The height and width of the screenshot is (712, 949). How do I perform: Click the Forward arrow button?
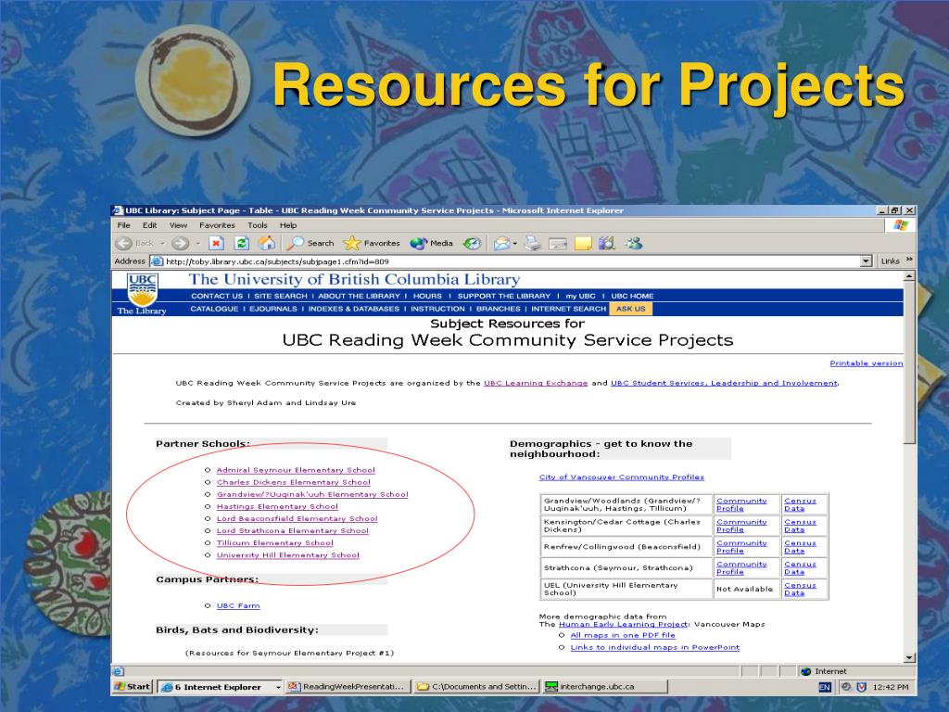pyautogui.click(x=180, y=244)
